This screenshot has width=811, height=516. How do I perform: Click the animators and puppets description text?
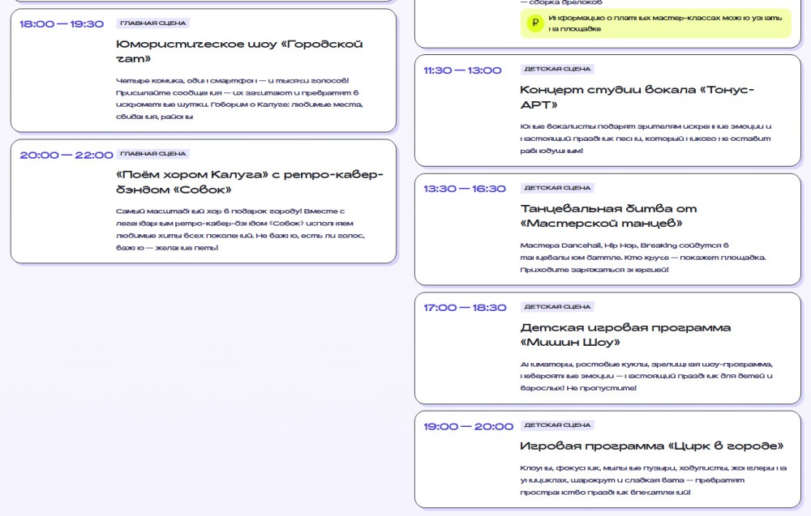[646, 376]
